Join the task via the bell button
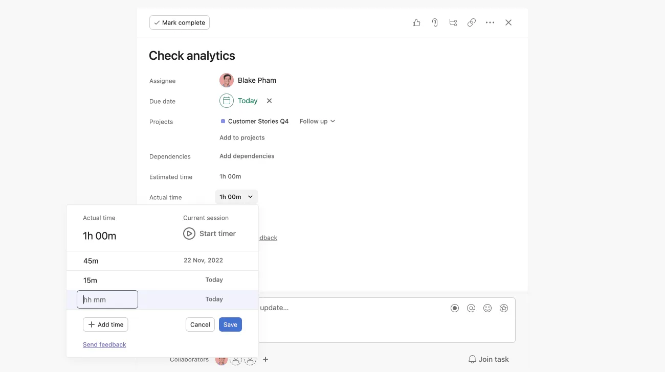Screen dimensions: 665x372 [x=488, y=359]
